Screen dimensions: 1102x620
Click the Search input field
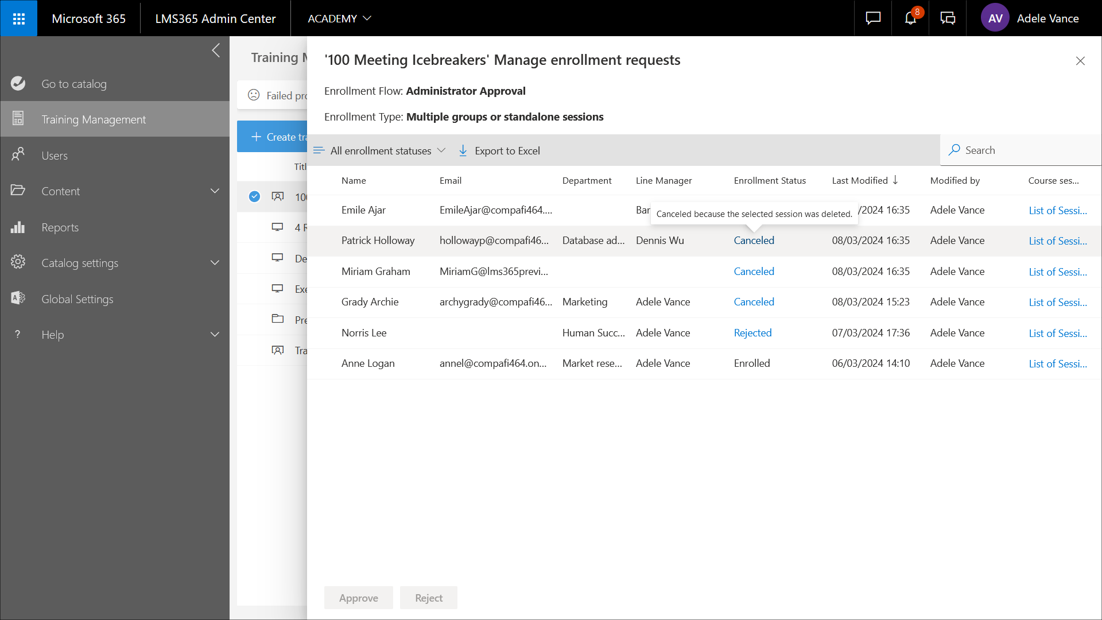pos(1027,150)
